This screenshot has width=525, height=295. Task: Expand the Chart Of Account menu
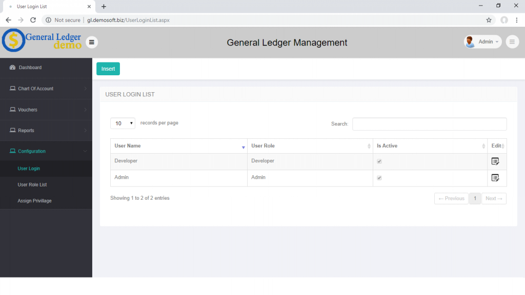point(46,89)
